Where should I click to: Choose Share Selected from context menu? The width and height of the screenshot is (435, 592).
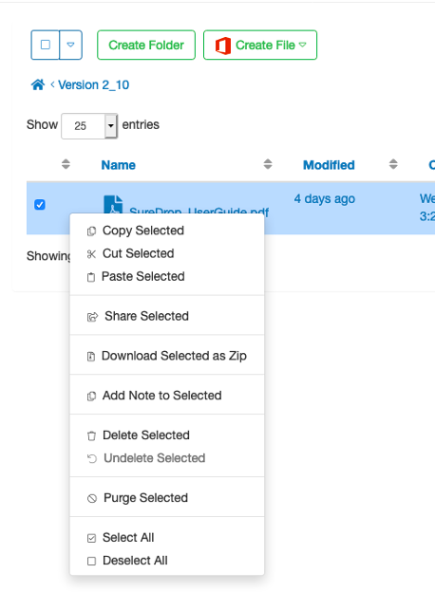(x=167, y=316)
